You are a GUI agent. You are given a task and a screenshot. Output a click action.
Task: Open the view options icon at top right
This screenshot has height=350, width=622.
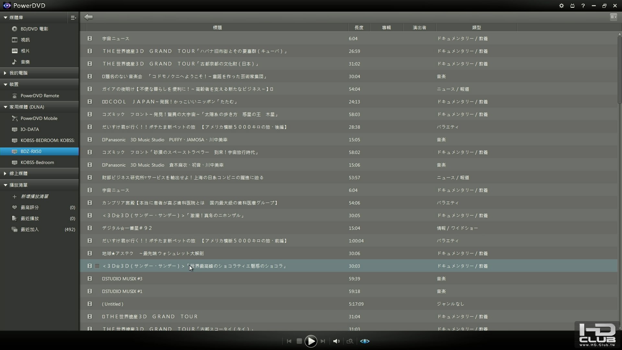613,17
